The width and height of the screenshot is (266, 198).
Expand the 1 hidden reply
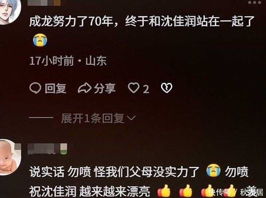tap(93, 118)
